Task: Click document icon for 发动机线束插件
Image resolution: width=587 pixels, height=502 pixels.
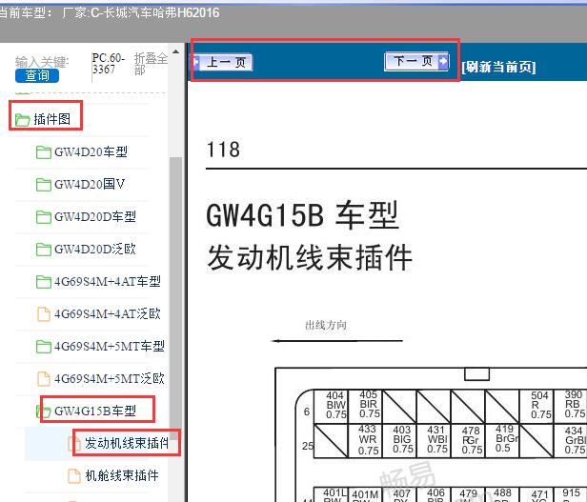Action: coord(73,444)
